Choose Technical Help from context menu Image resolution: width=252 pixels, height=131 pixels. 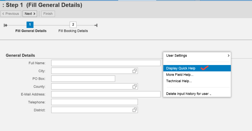click(179, 81)
